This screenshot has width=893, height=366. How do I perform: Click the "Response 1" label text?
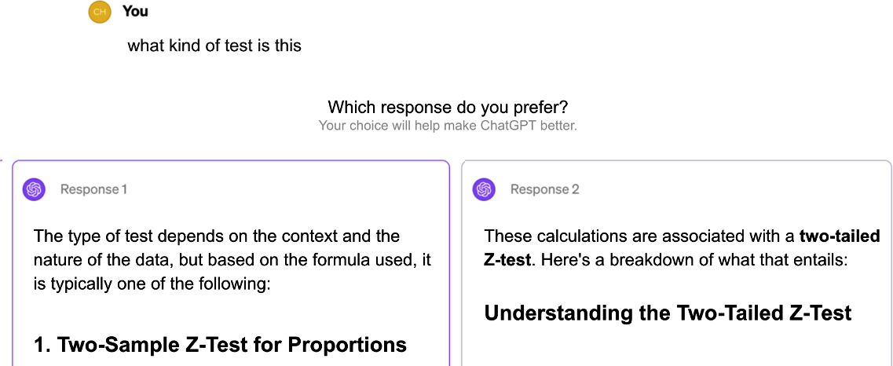coord(93,189)
